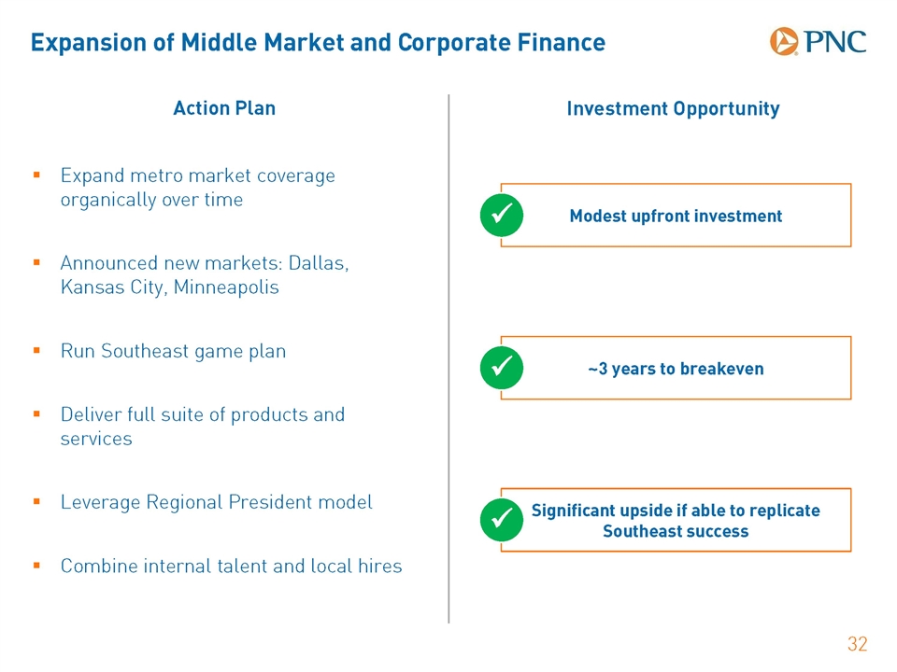Click the Deliver full suite of products text

tap(203, 427)
